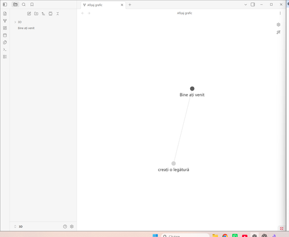Image resolution: width=289 pixels, height=237 pixels.
Task: Navigate back with left arrow
Action: [x=83, y=13]
